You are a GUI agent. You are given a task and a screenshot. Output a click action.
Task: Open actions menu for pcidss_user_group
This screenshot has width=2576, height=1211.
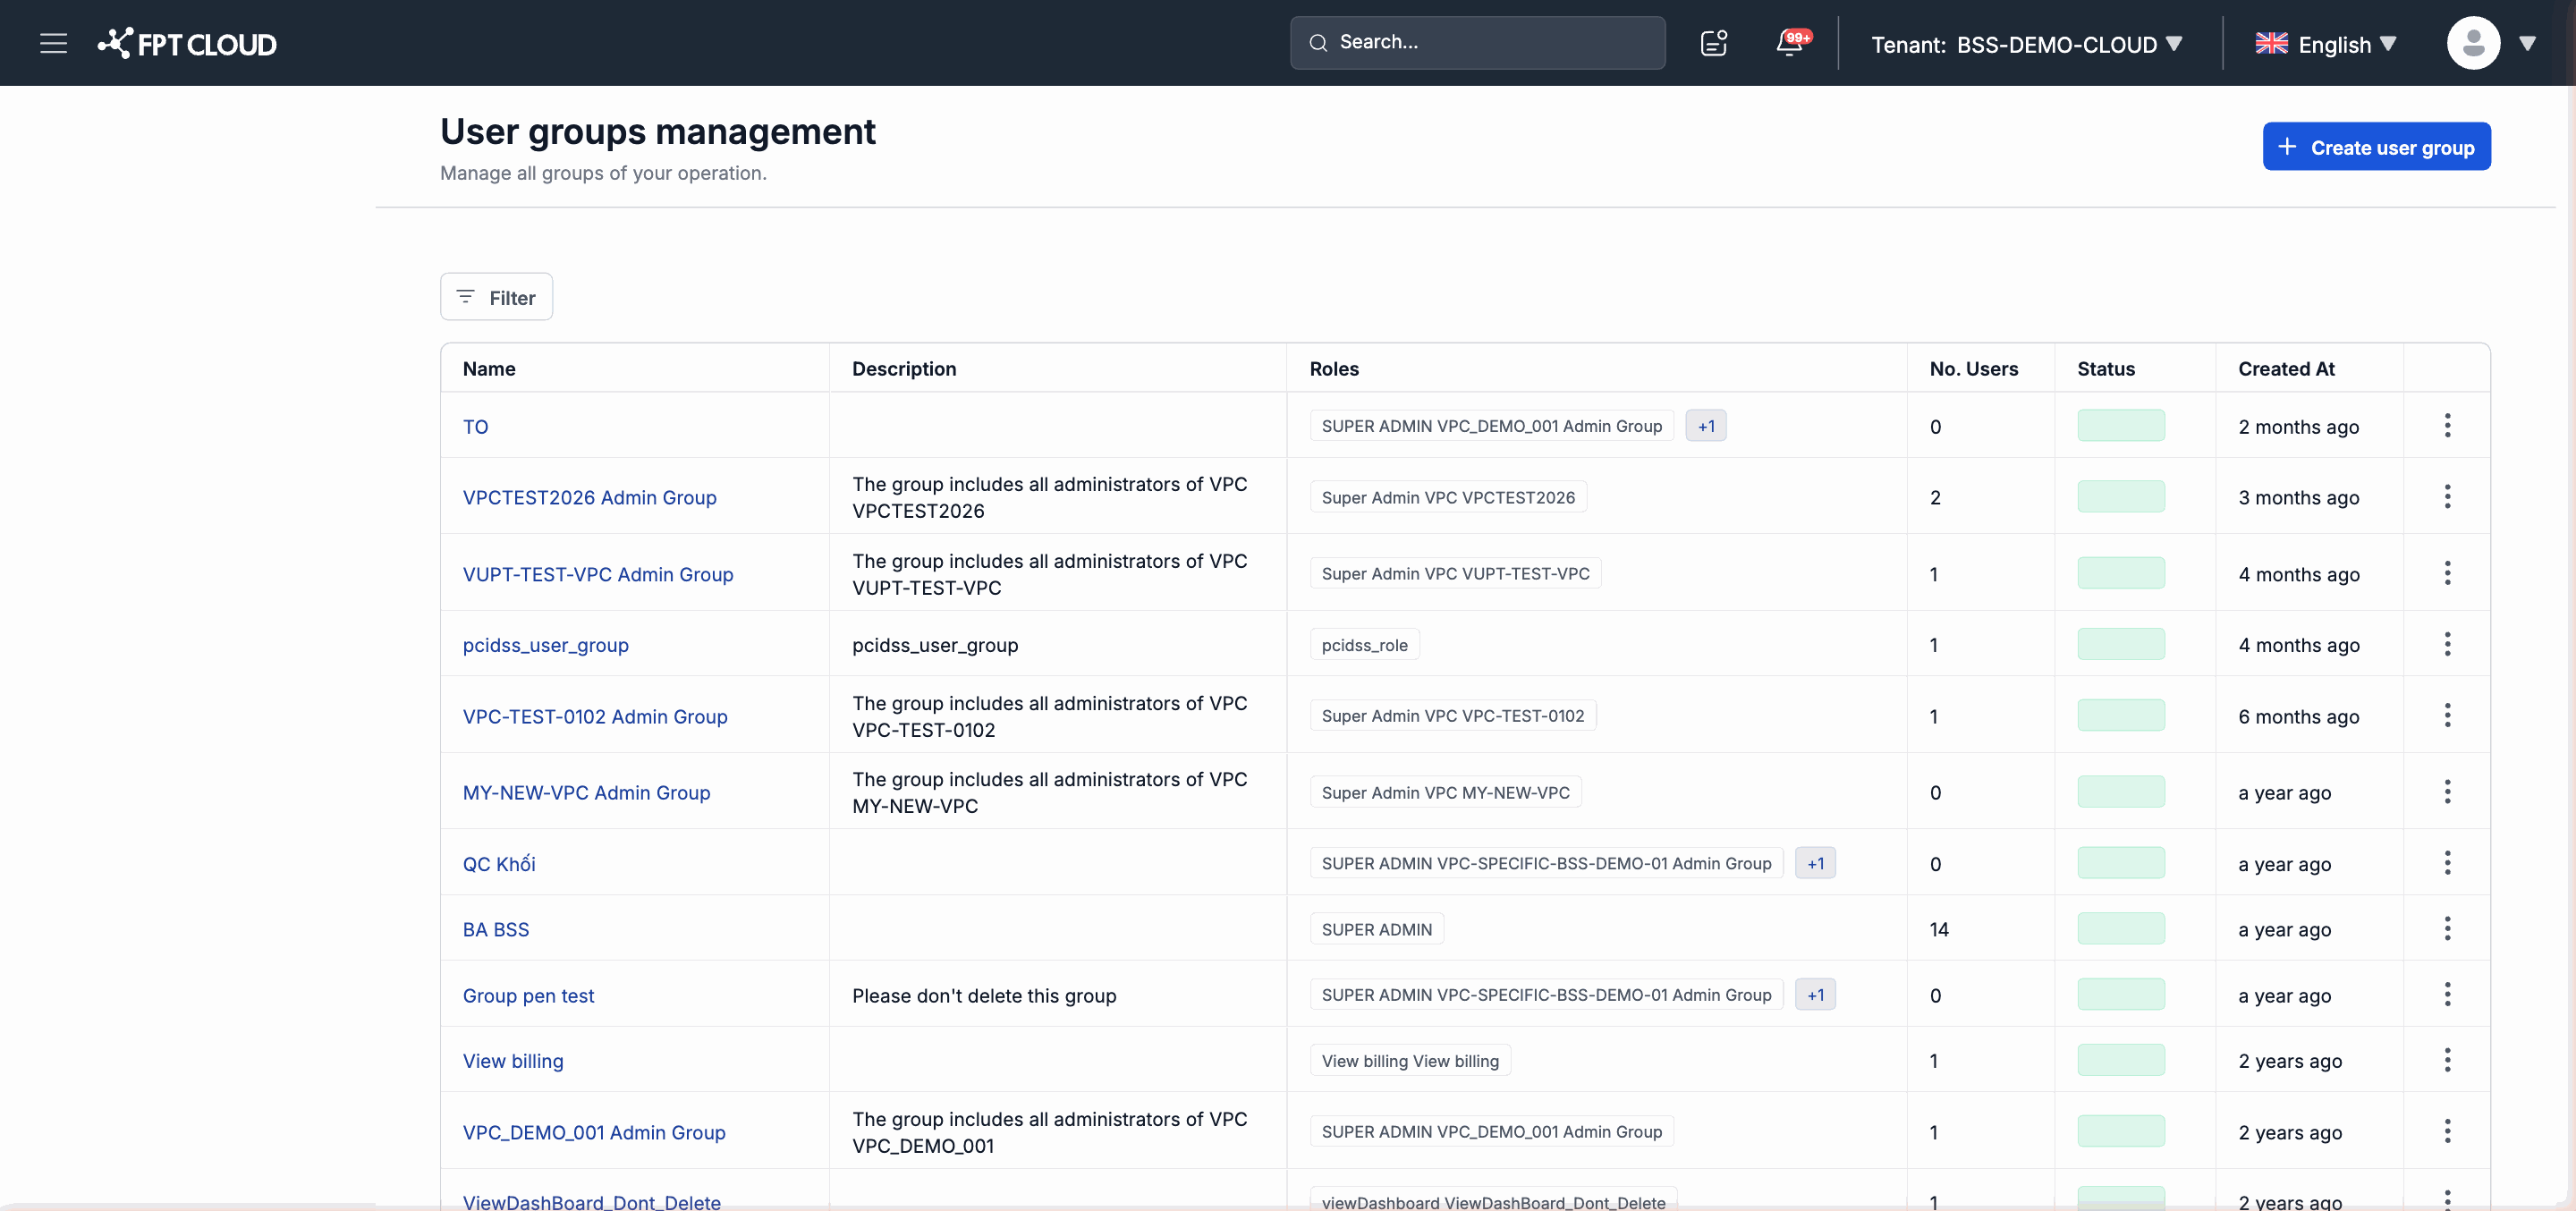coord(2447,644)
